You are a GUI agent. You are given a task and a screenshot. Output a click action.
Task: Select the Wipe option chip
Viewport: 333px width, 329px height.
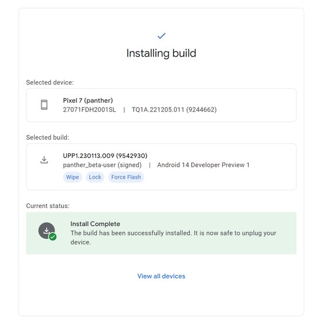pyautogui.click(x=73, y=177)
